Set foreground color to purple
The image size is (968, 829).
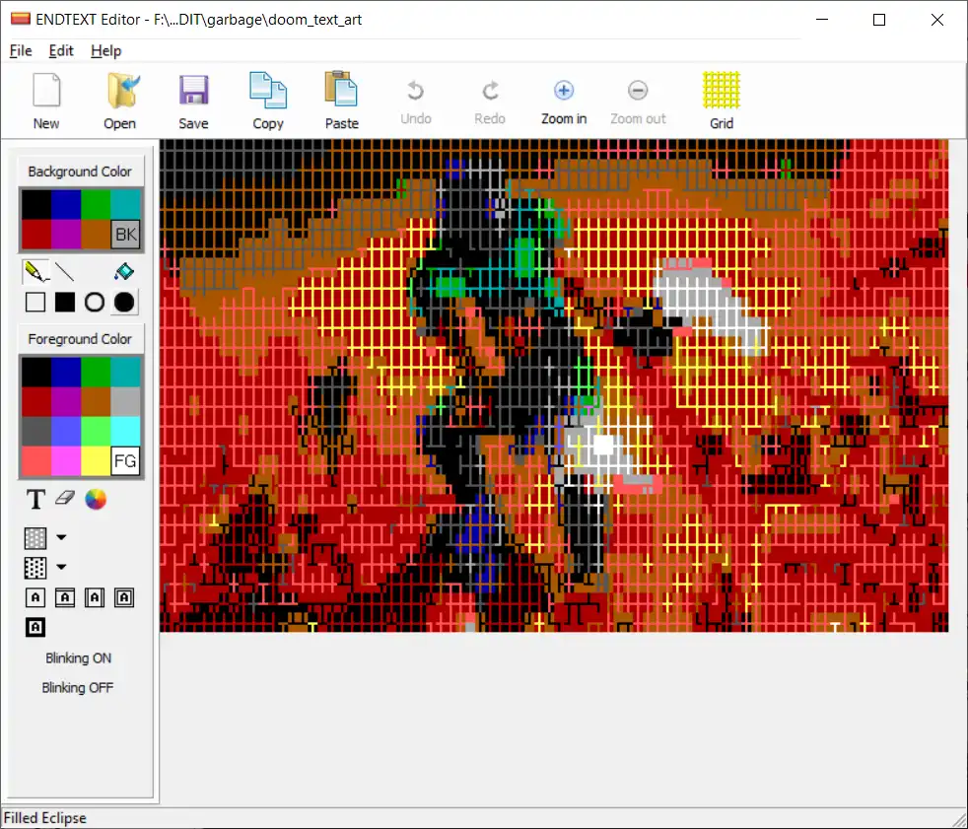(66, 402)
